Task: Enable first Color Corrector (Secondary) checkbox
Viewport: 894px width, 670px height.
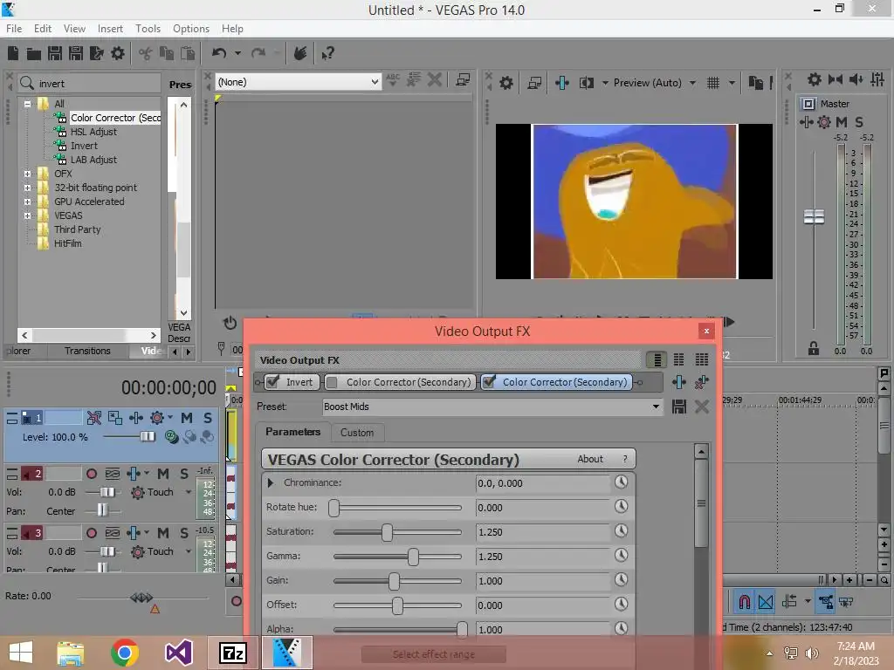Action: (x=332, y=382)
